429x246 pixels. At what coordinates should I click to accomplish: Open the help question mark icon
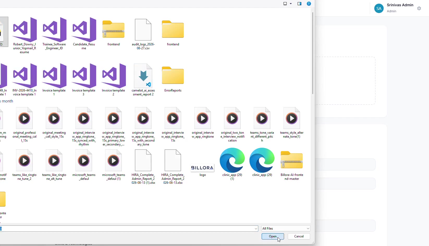[309, 4]
